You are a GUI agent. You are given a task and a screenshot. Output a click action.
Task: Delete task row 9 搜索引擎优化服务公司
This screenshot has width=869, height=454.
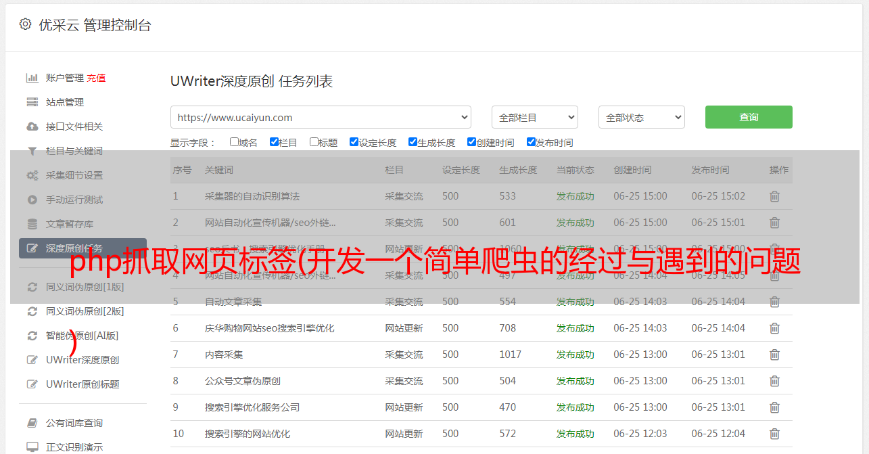774,407
